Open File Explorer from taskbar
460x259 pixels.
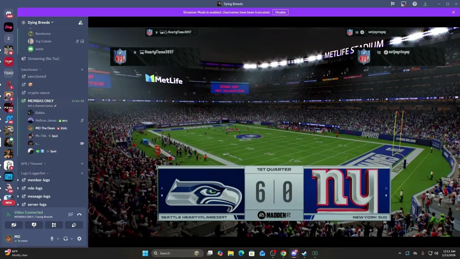point(231,253)
